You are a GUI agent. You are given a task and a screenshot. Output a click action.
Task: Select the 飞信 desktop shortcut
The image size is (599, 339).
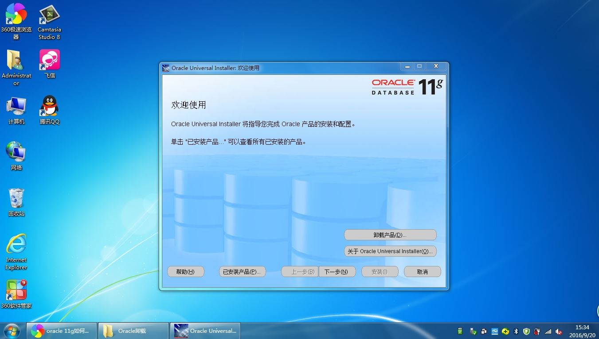click(x=49, y=63)
